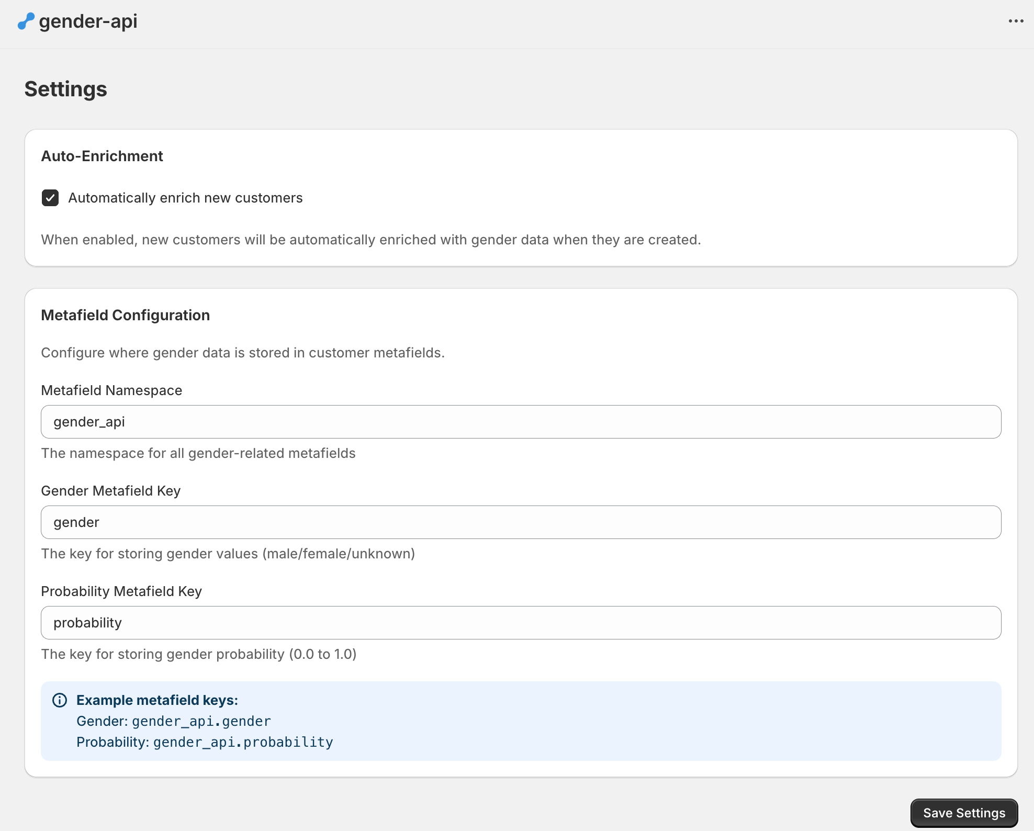Click the gender_api.gender example code text

pos(201,721)
